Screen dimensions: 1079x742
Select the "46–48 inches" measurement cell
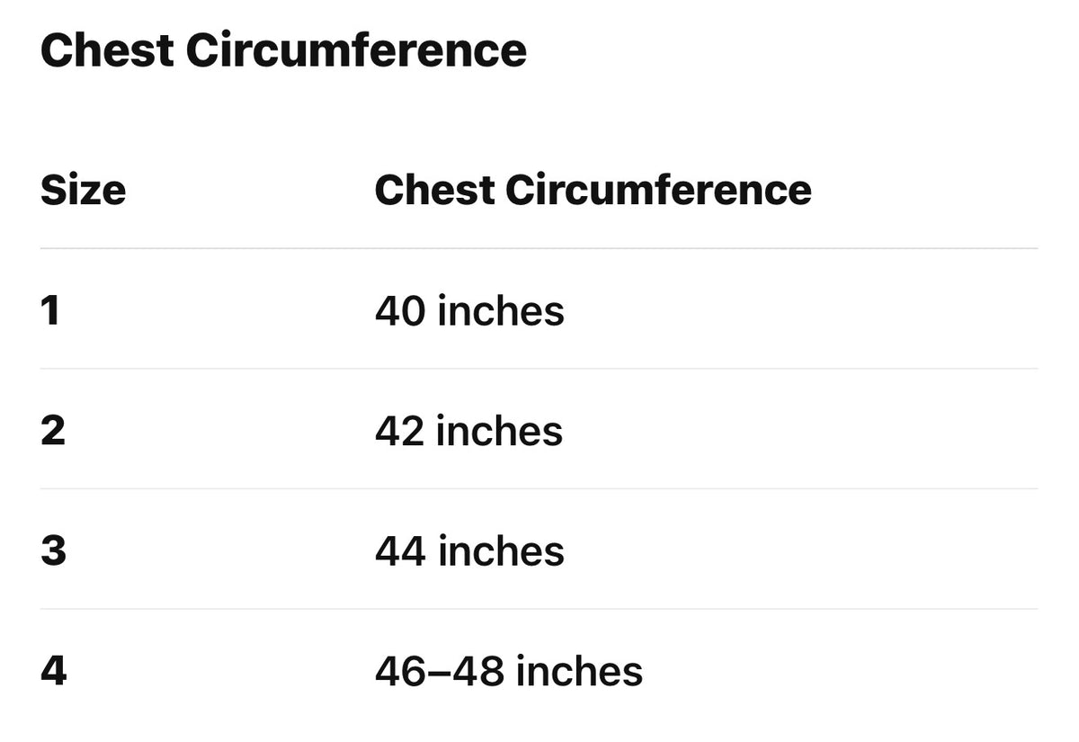[x=509, y=671]
